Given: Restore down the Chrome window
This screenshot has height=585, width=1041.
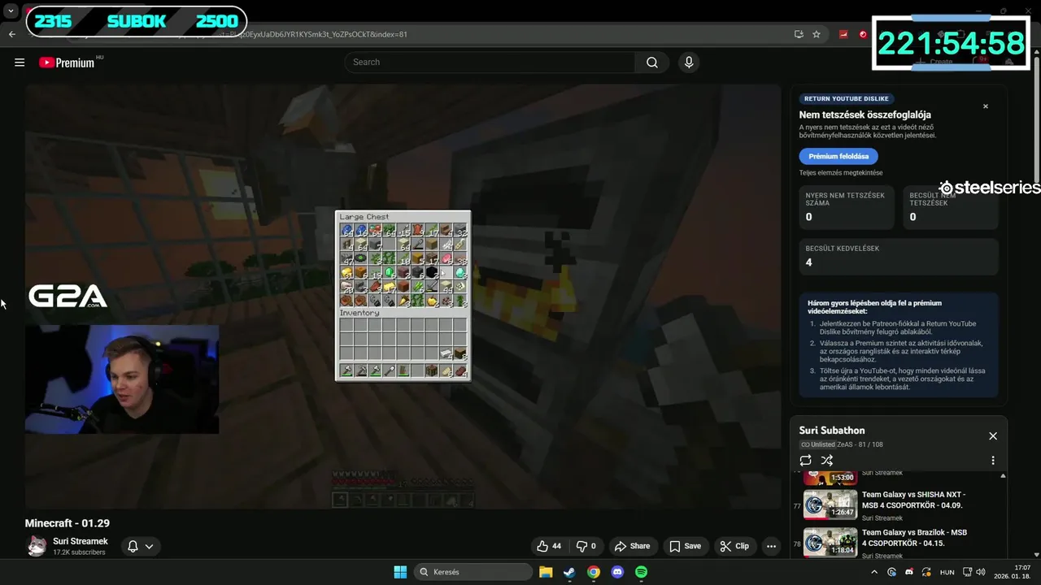Looking at the screenshot, I should pyautogui.click(x=1004, y=11).
